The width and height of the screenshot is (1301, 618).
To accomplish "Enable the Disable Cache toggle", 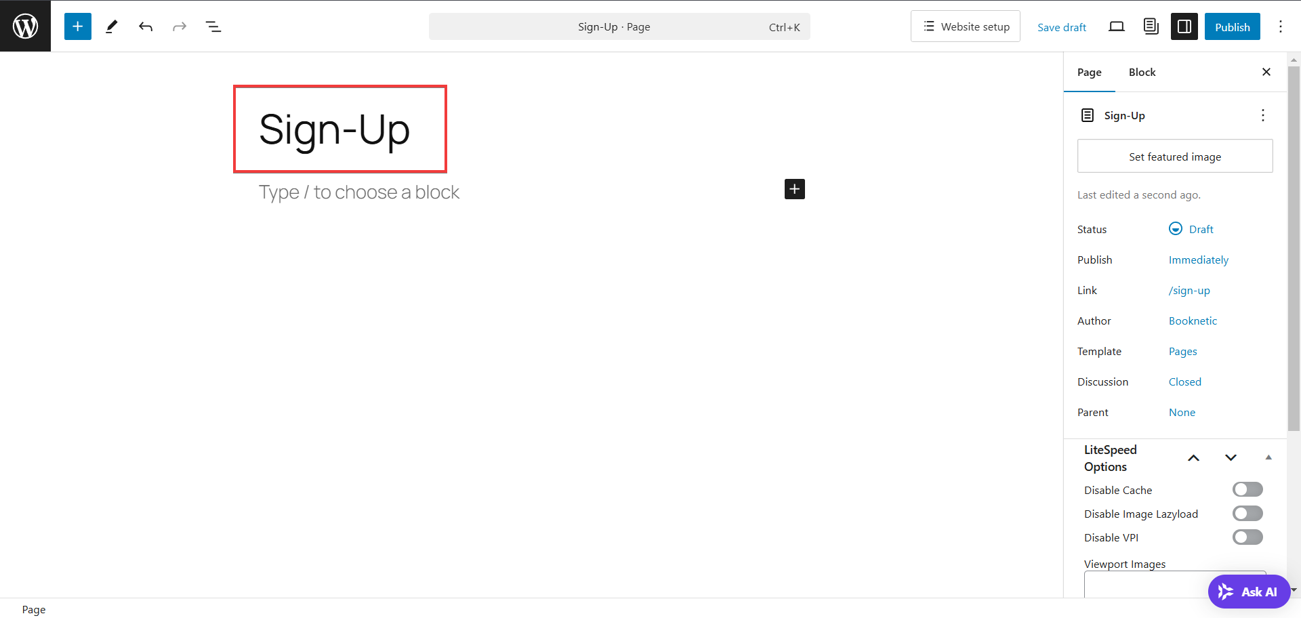I will (1247, 489).
